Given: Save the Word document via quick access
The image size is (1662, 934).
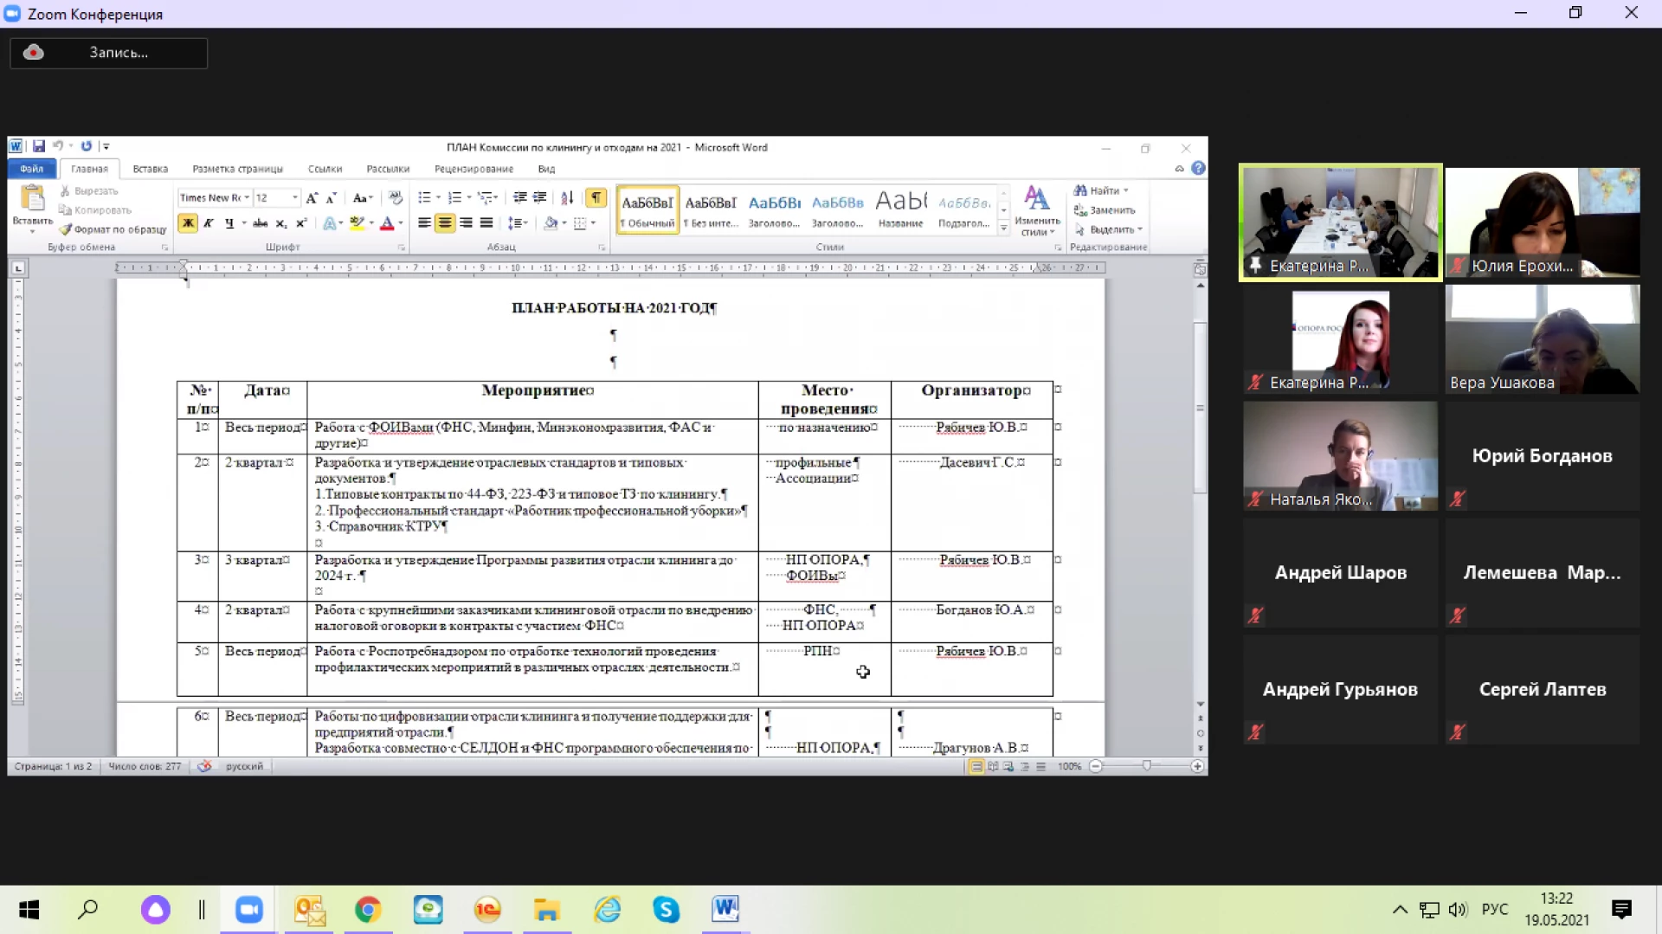Looking at the screenshot, I should [39, 146].
